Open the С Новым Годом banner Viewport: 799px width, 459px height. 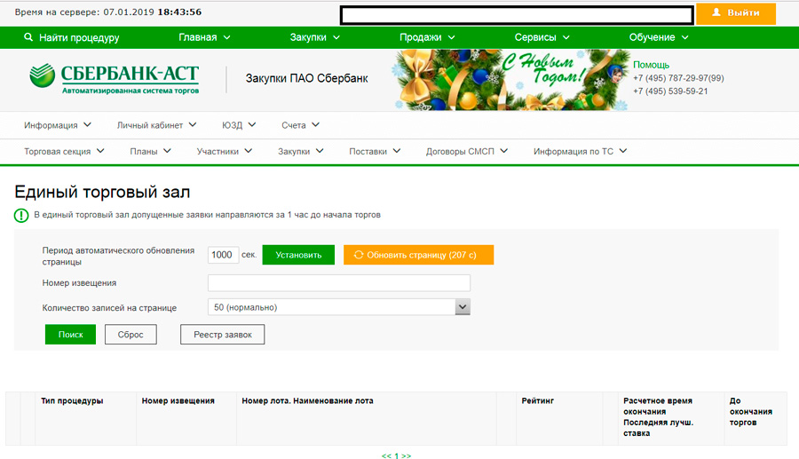[511, 80]
